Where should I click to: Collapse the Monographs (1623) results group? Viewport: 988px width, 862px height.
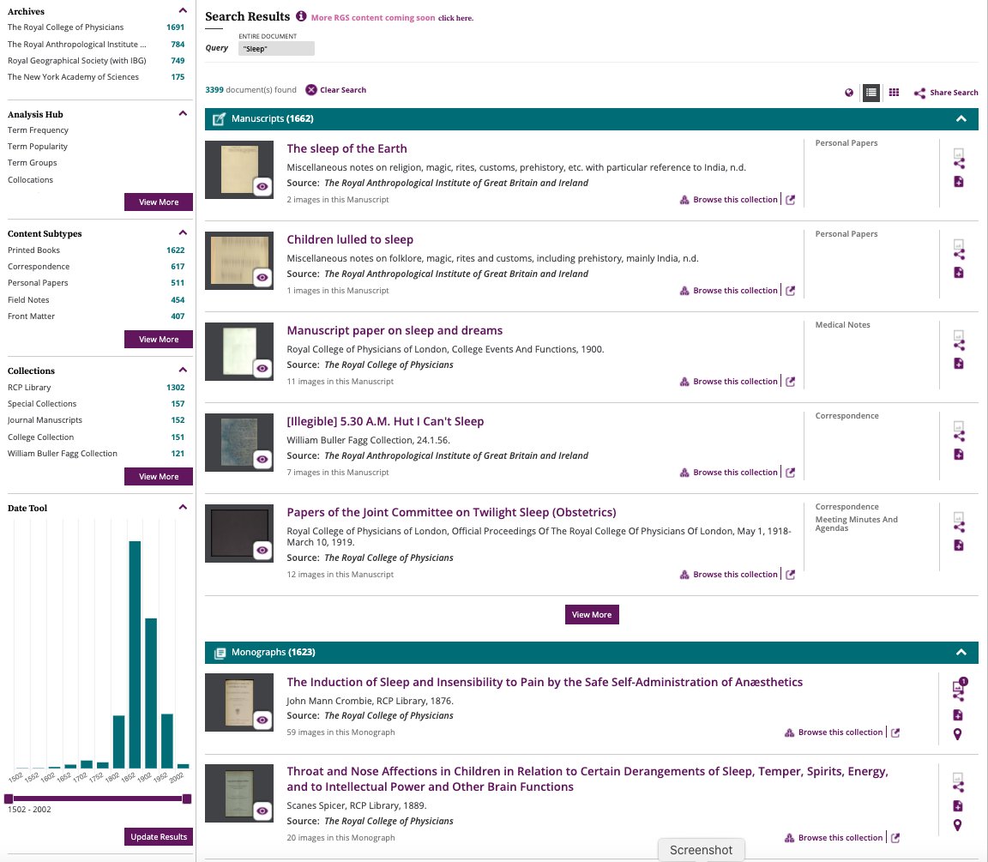(x=961, y=652)
